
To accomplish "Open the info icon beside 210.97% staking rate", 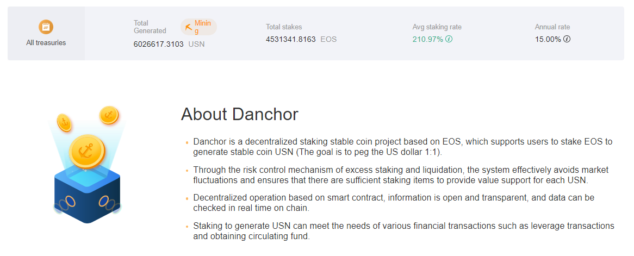I will pos(449,39).
